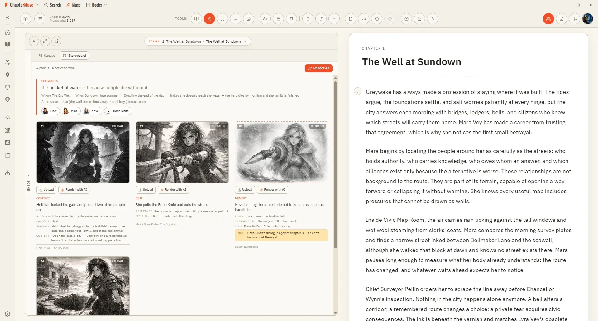Click the storyboard vertical scrollbar
This screenshot has height=321, width=598.
point(336,165)
